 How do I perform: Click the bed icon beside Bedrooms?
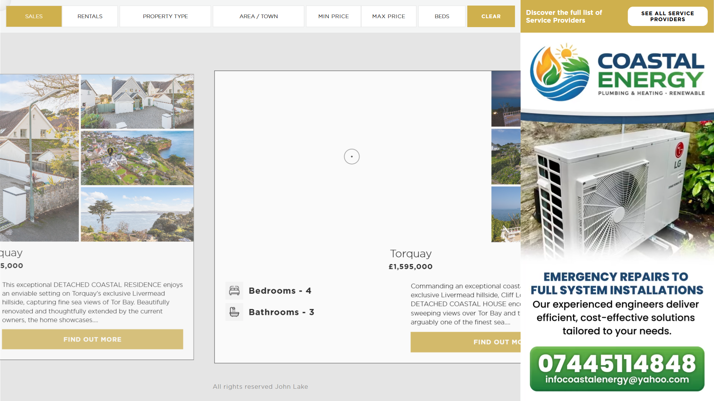tap(234, 291)
